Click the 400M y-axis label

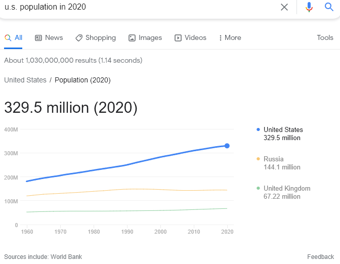[x=11, y=129]
